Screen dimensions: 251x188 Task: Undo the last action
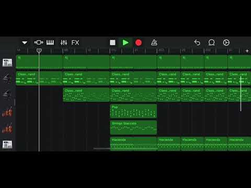[x=197, y=42]
